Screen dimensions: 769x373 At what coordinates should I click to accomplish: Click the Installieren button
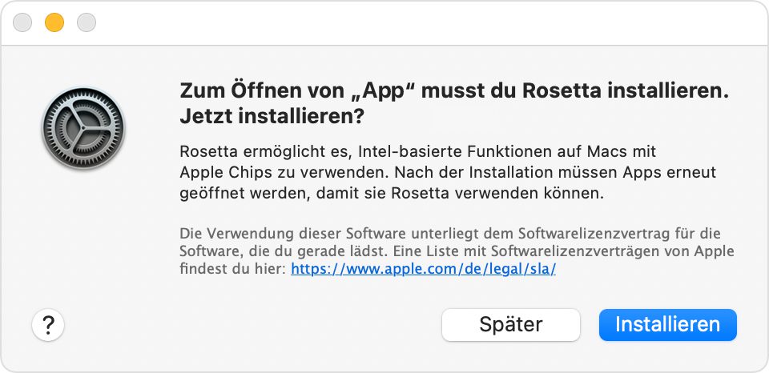[x=667, y=324]
